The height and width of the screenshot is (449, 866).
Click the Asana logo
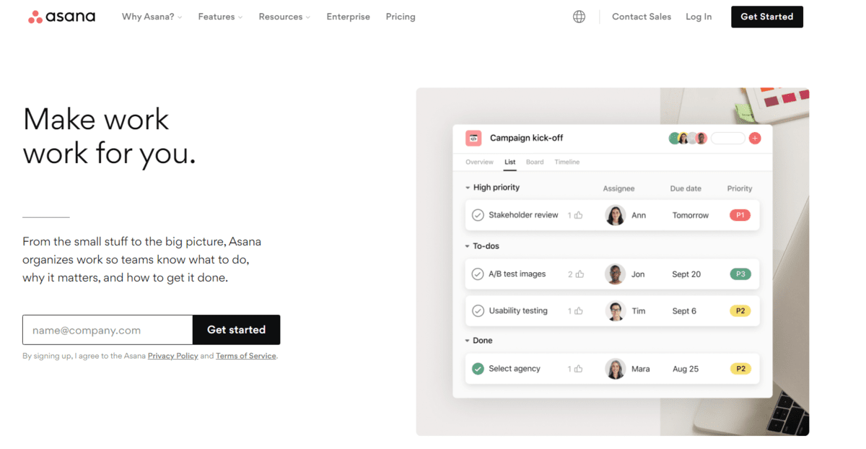tap(61, 17)
